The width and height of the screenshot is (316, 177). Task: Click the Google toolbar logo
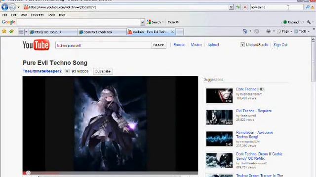click(x=8, y=22)
